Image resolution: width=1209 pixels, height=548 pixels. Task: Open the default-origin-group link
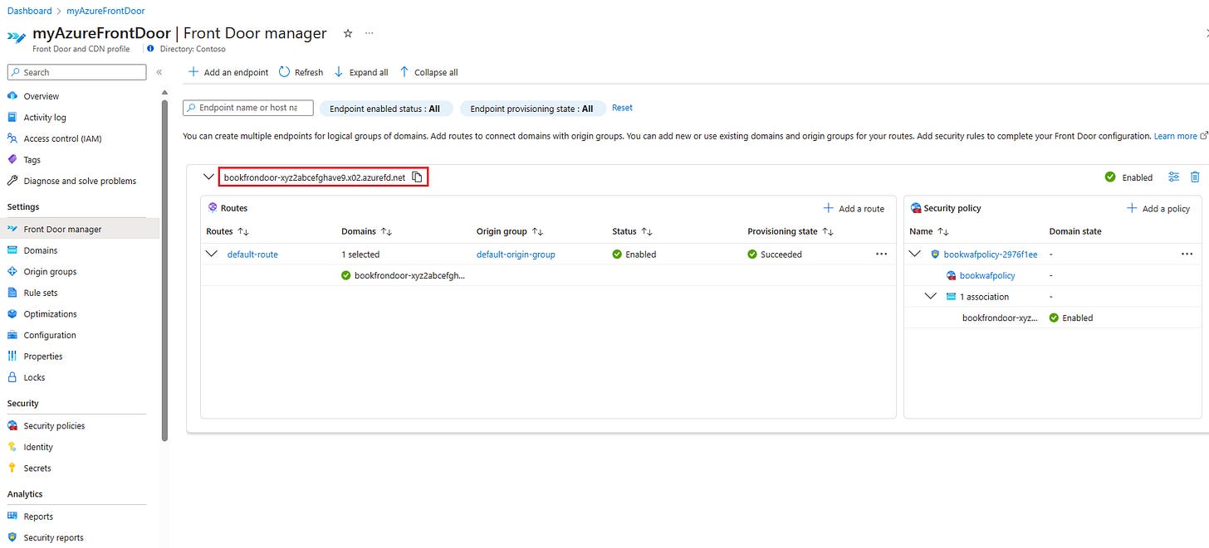pos(516,255)
